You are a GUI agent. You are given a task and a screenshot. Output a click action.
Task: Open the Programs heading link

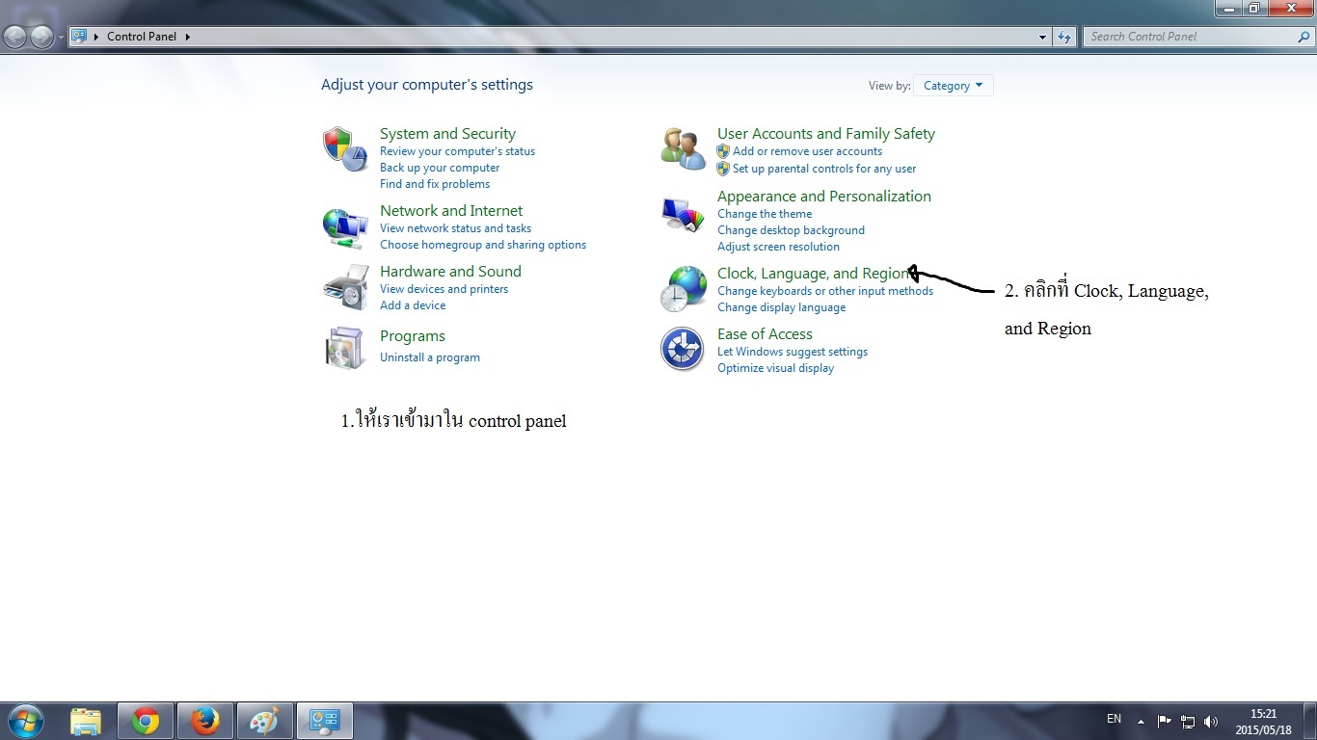coord(413,336)
